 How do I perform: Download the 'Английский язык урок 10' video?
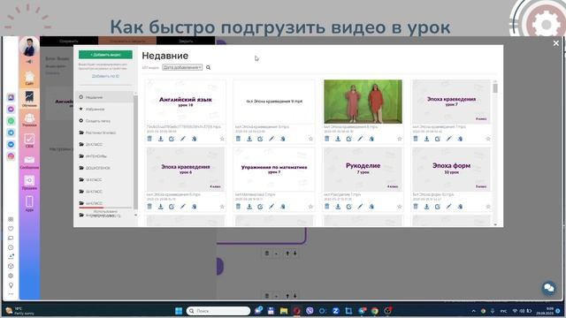pyautogui.click(x=161, y=139)
